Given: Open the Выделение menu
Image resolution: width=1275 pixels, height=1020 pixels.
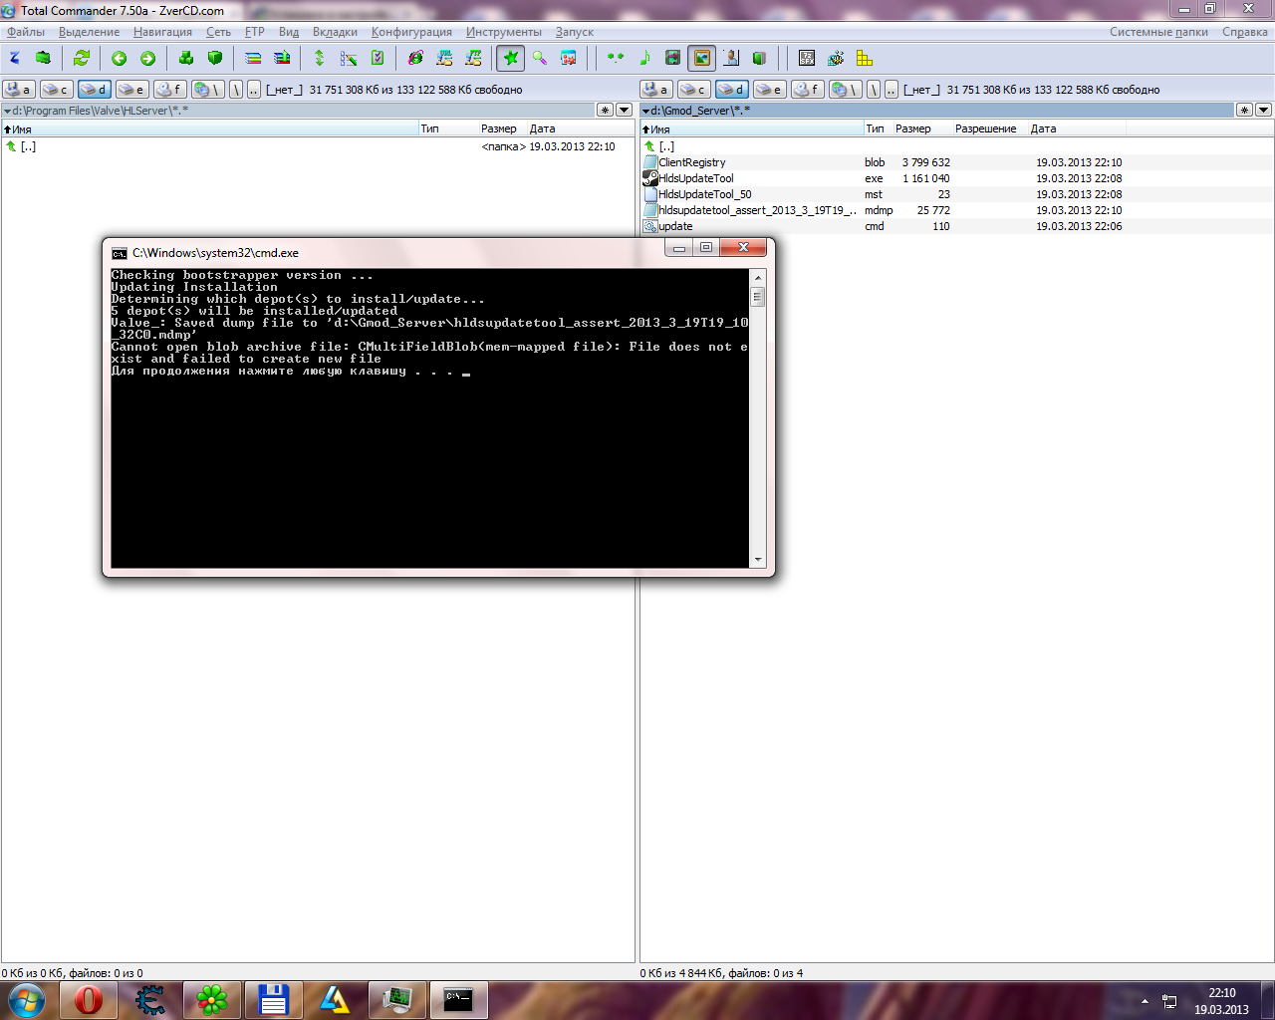Looking at the screenshot, I should click(x=89, y=32).
